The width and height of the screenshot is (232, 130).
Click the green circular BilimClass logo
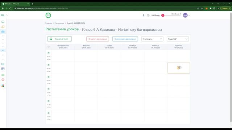pos(48,15)
